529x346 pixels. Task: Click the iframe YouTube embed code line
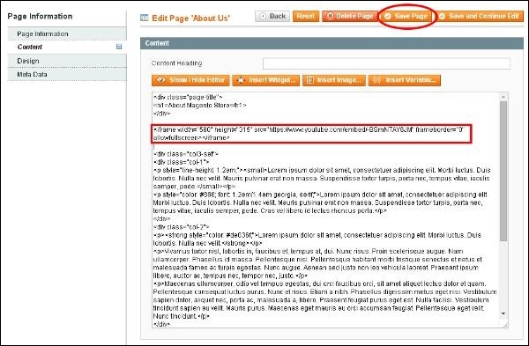tap(310, 134)
